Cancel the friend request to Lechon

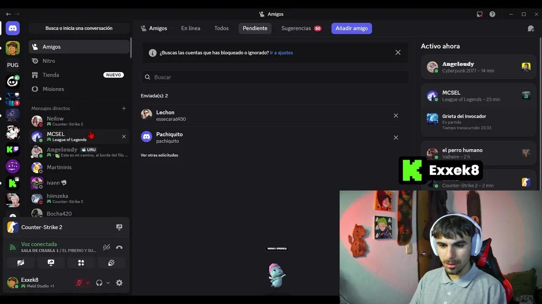coord(396,116)
